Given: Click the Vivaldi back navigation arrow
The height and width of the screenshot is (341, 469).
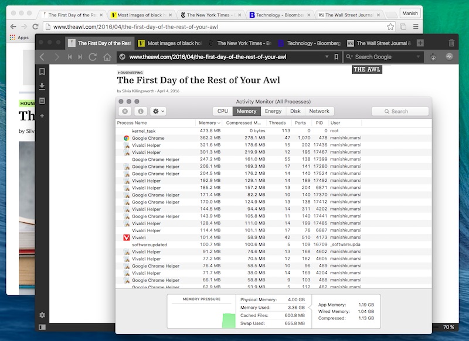Looking at the screenshot, I should coord(42,57).
